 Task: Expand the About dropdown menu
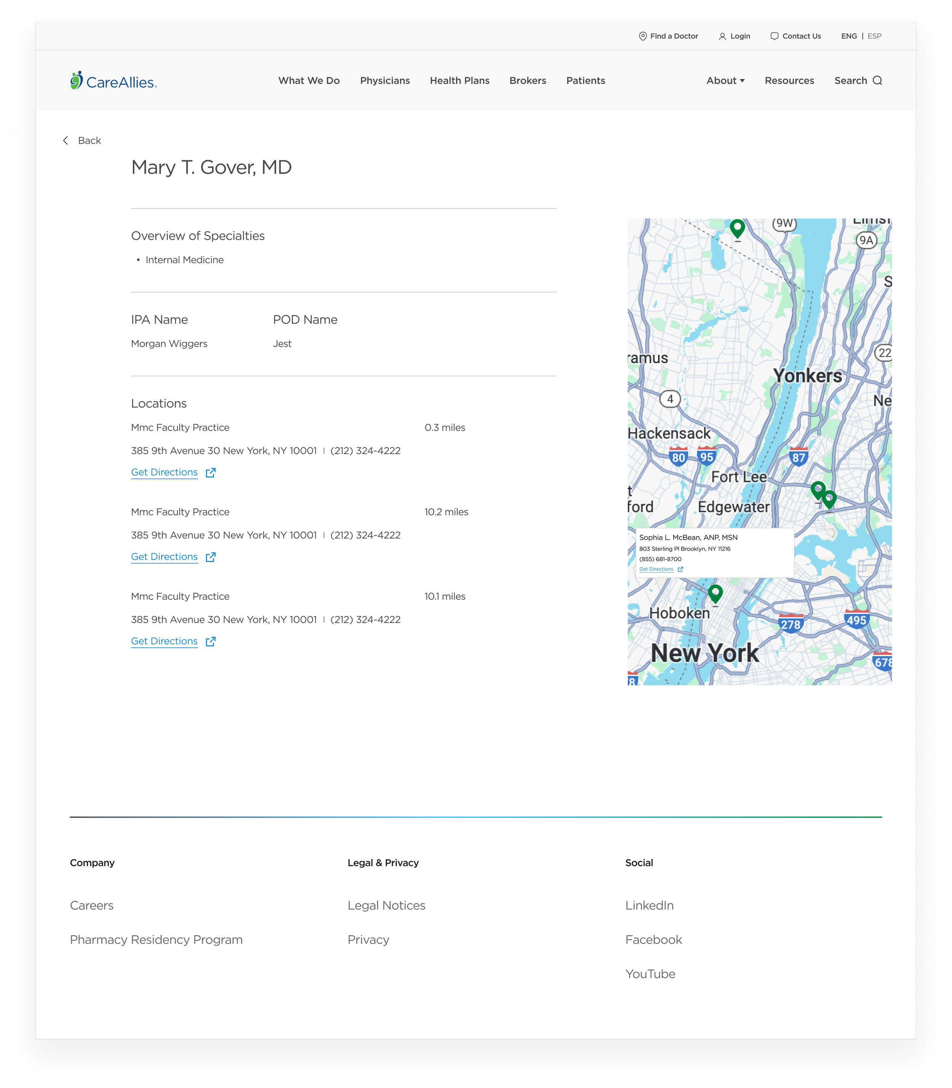tap(725, 81)
